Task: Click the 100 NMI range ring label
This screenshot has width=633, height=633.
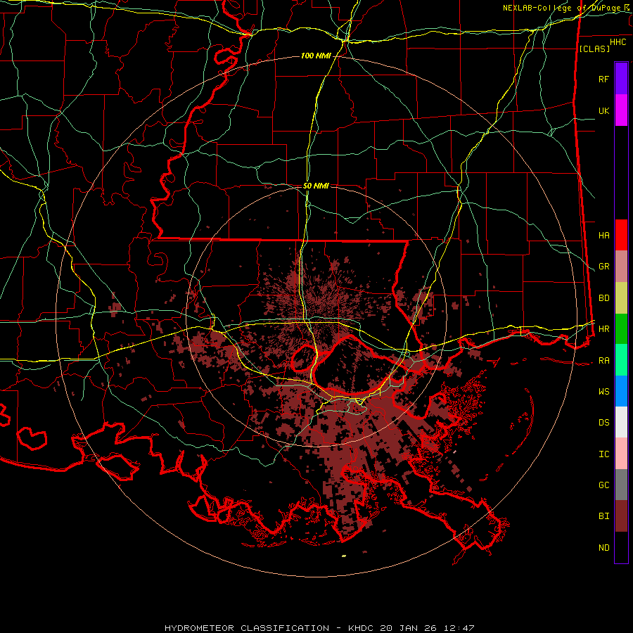Action: (x=316, y=56)
